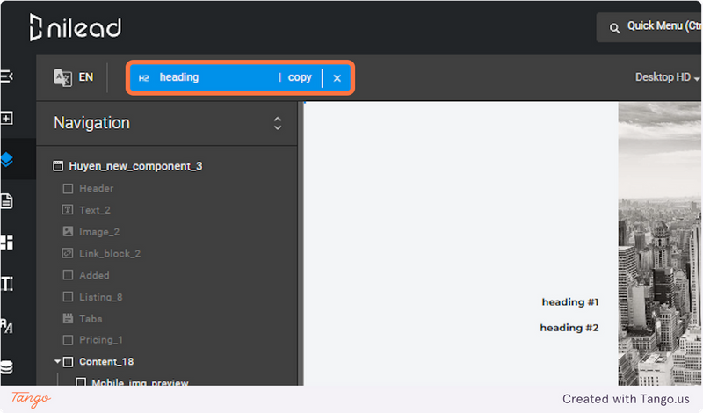Switch language via EN translate icon
The width and height of the screenshot is (703, 413).
[x=62, y=77]
